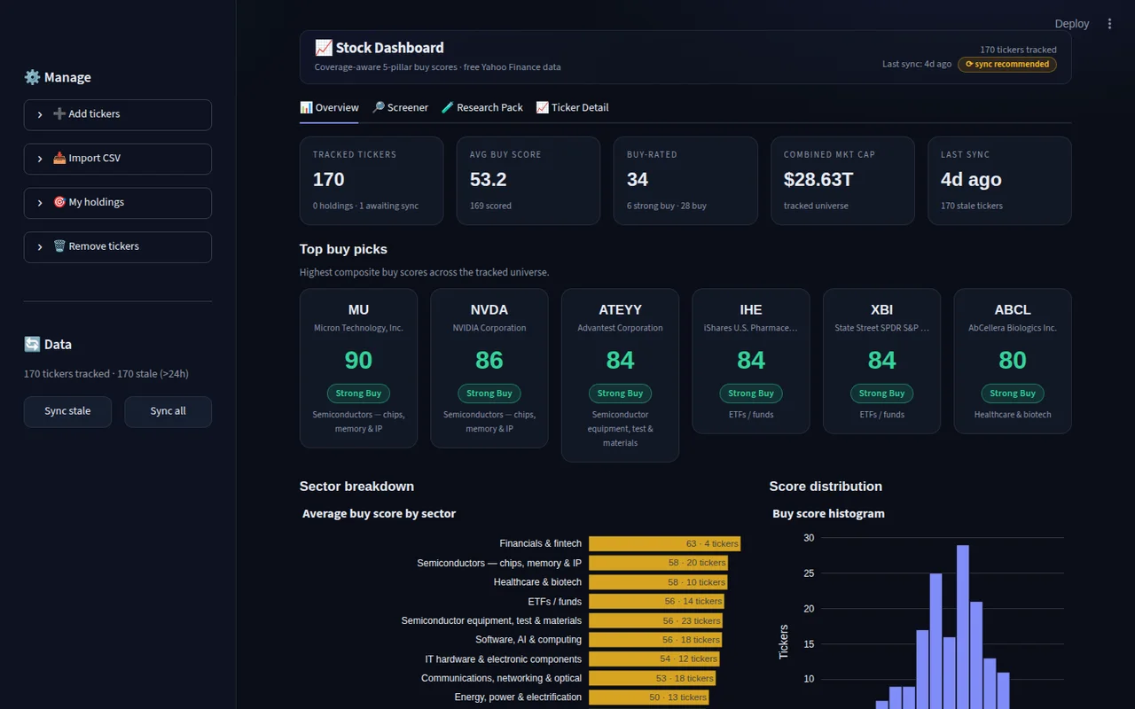The image size is (1135, 709).
Task: Click the XBI ticker heading
Action: pyautogui.click(x=881, y=309)
